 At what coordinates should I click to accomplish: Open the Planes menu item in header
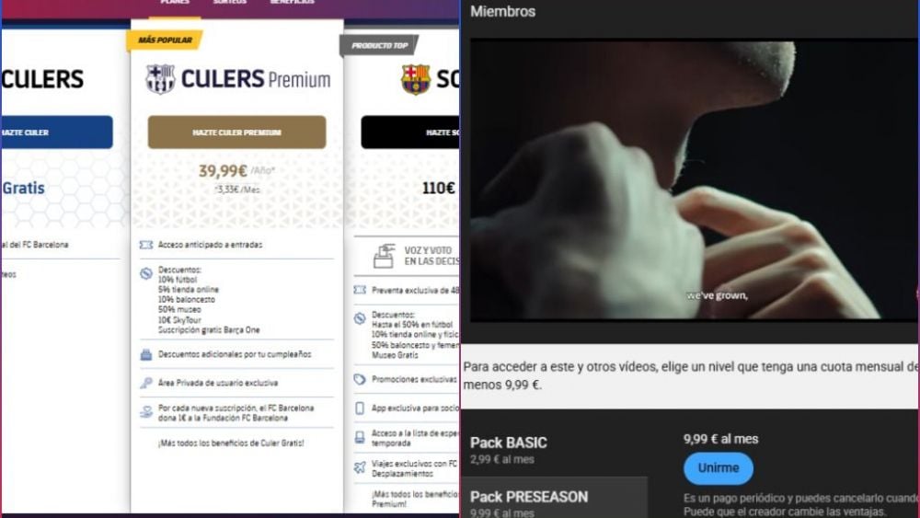tap(176, 2)
